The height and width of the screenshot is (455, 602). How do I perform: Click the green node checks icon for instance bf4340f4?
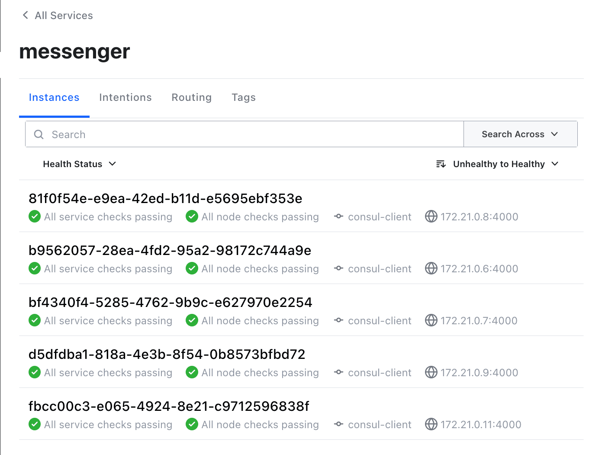[x=192, y=320]
